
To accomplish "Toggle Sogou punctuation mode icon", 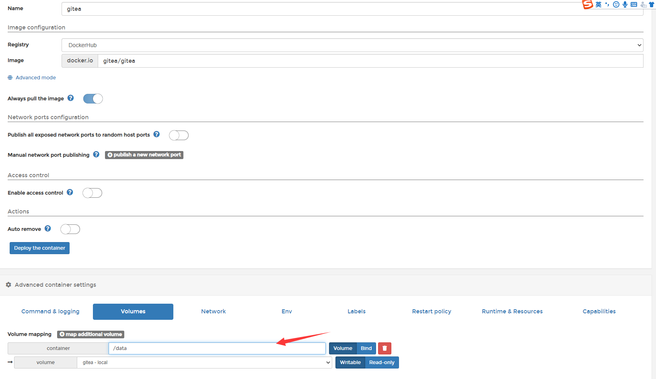I will pos(607,5).
